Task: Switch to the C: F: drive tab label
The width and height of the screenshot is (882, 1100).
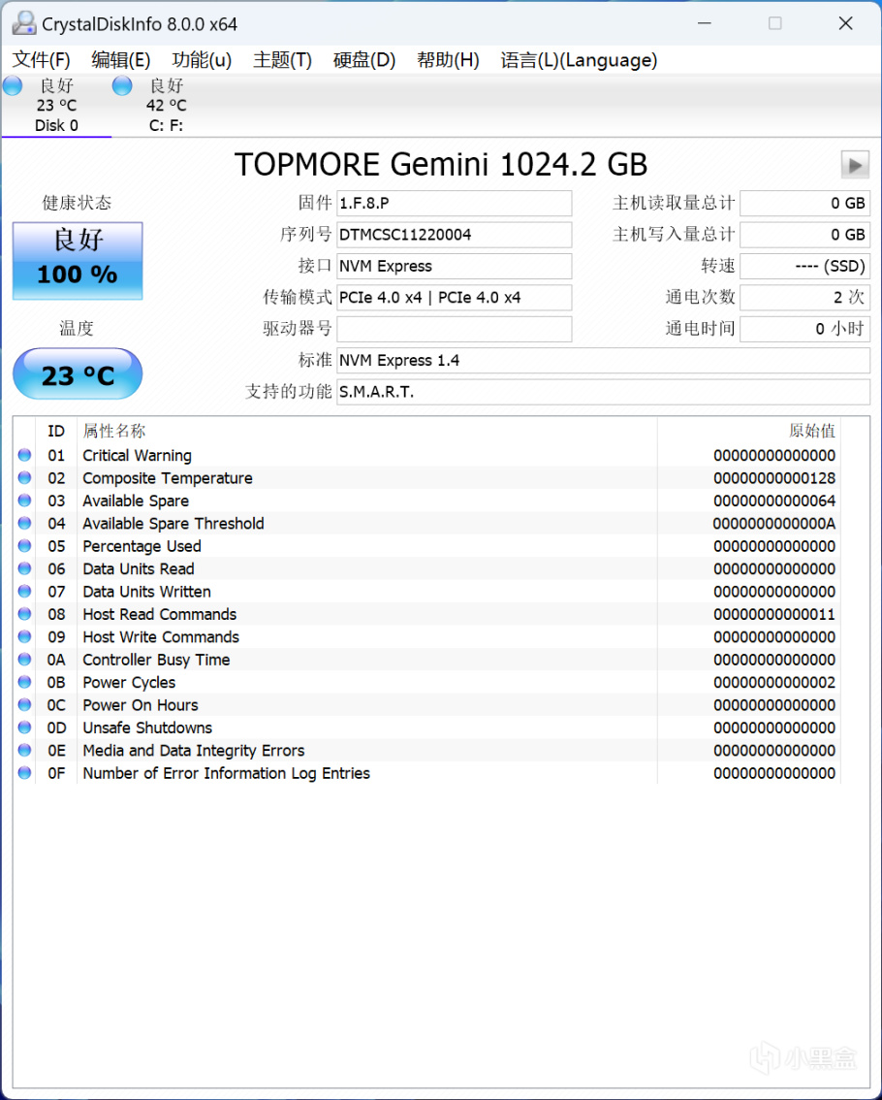Action: click(166, 125)
